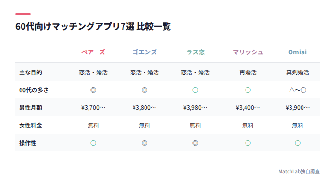Click the MatchLab独自調査 source note
The image size is (335, 189).
(299, 171)
